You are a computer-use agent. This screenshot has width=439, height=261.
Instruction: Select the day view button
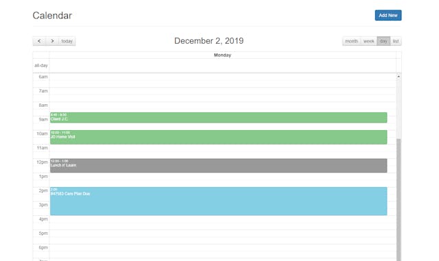pyautogui.click(x=383, y=41)
